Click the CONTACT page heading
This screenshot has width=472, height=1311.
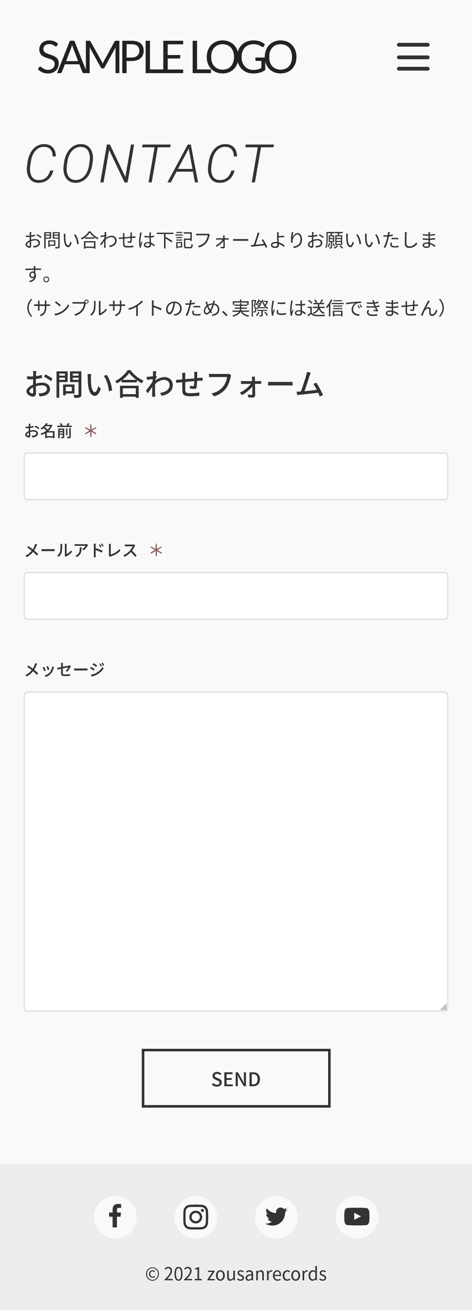point(149,164)
